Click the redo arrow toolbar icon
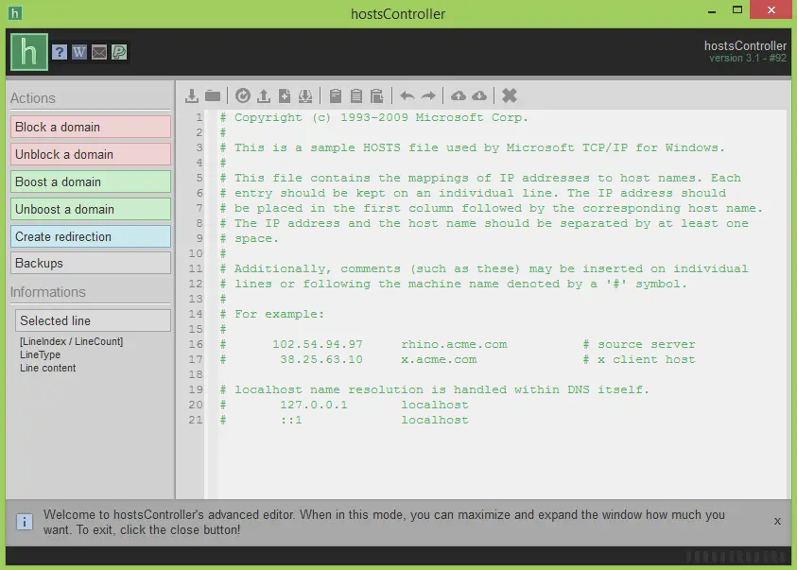The width and height of the screenshot is (797, 570). (x=428, y=95)
